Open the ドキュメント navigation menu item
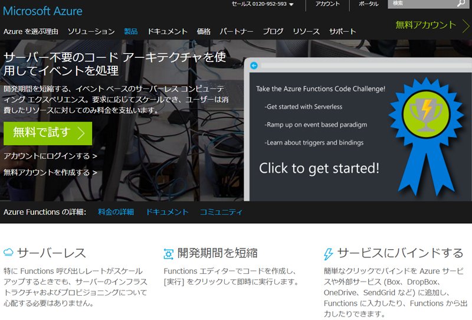Image resolution: width=472 pixels, height=320 pixels. click(167, 31)
